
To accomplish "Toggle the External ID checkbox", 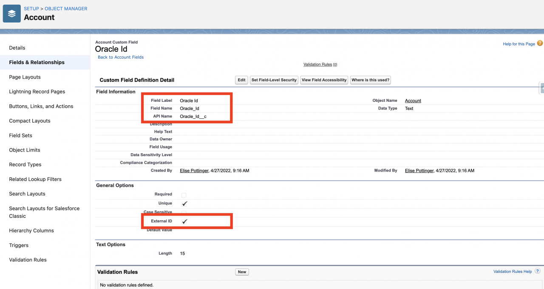I will 184,221.
